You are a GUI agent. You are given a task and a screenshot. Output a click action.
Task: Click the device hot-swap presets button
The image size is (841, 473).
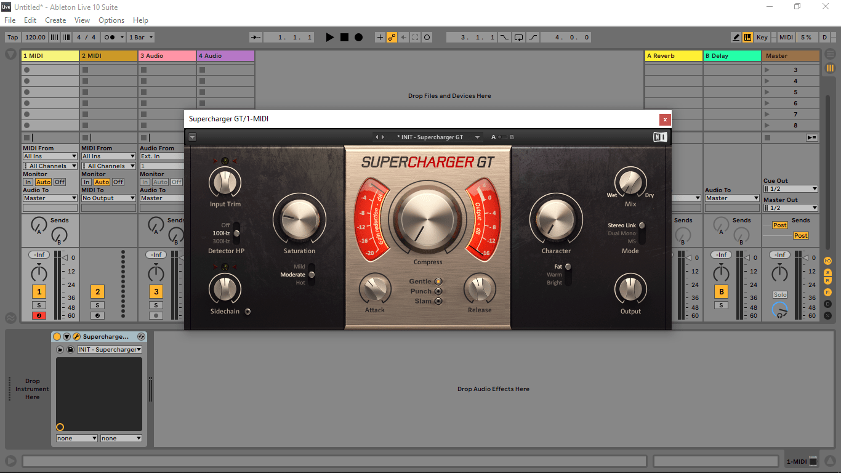point(141,337)
